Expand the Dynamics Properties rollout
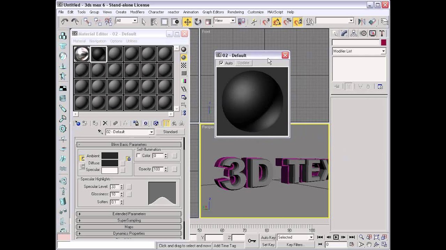446x250 pixels. [129, 233]
